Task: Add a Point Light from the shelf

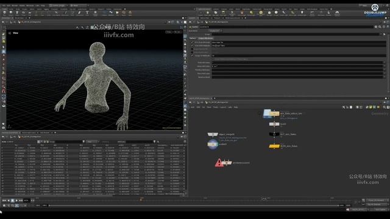Action: (208, 13)
